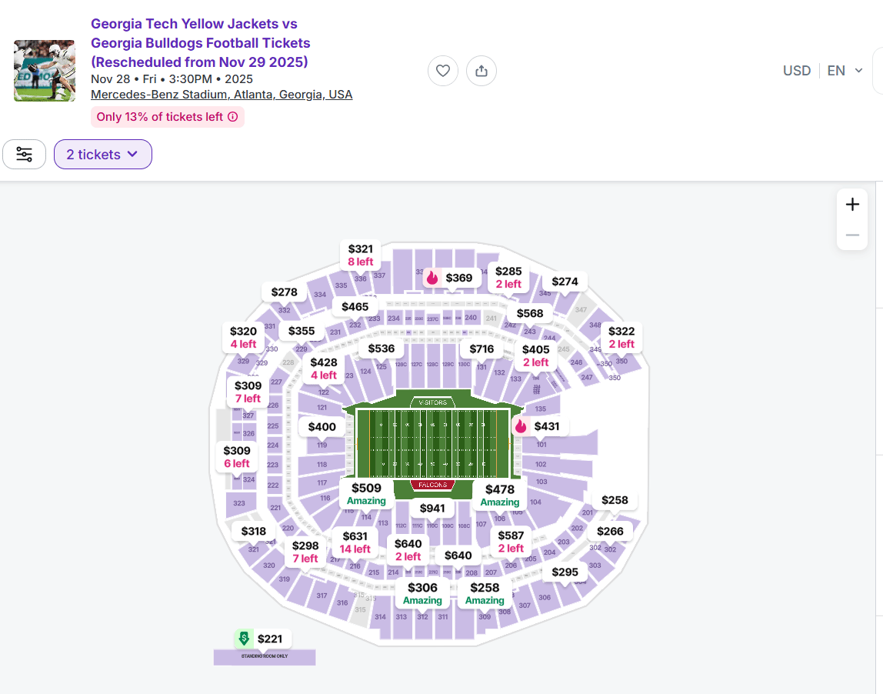The height and width of the screenshot is (694, 883).
Task: Select the $631 marker with 14 left
Action: [x=355, y=542]
